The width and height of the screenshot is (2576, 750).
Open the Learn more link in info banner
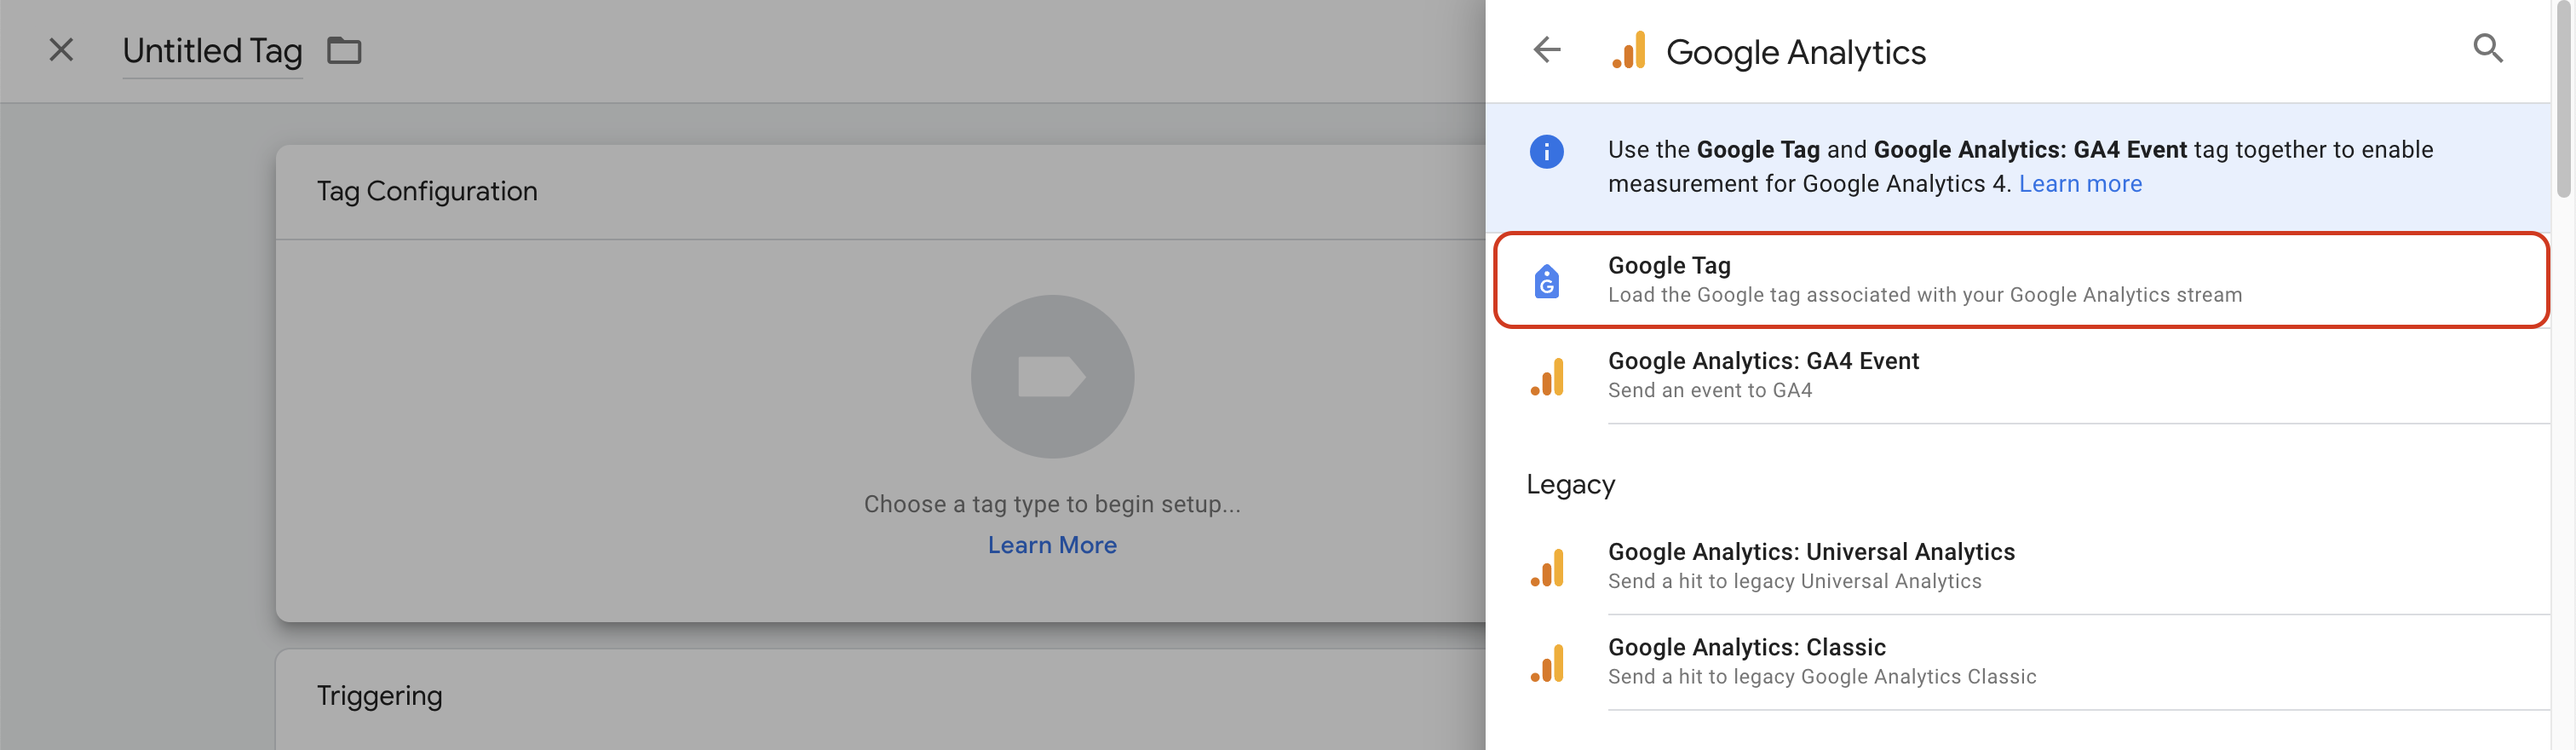pyautogui.click(x=2080, y=184)
